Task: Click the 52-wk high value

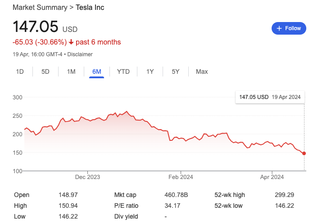Action: pos(284,195)
